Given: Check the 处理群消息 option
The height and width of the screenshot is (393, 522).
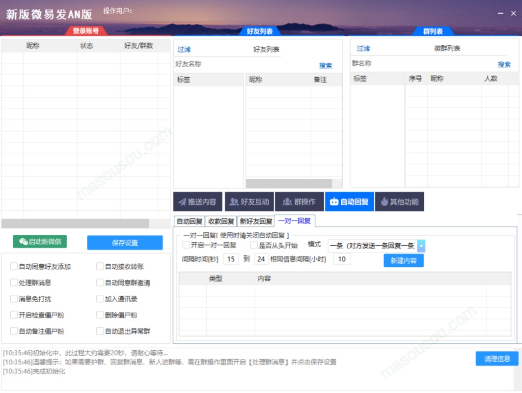Looking at the screenshot, I should pyautogui.click(x=14, y=283).
